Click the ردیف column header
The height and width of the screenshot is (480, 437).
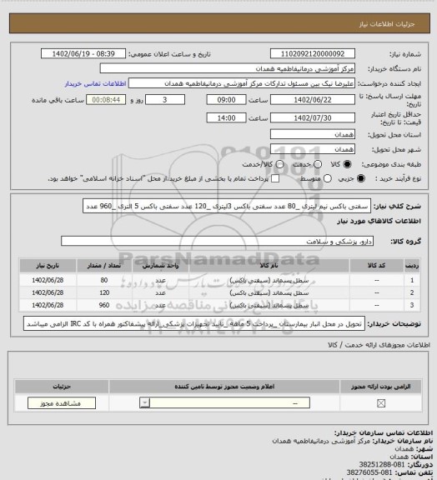[412, 265]
